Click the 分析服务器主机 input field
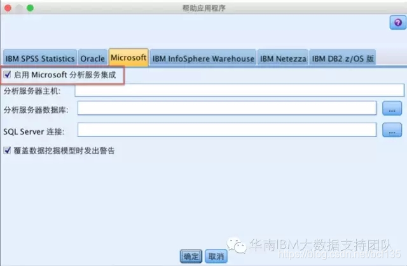Screen dimensions: 407x266 [239, 90]
